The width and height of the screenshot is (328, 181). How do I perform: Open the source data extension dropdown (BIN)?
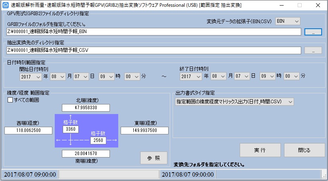coord(288,21)
